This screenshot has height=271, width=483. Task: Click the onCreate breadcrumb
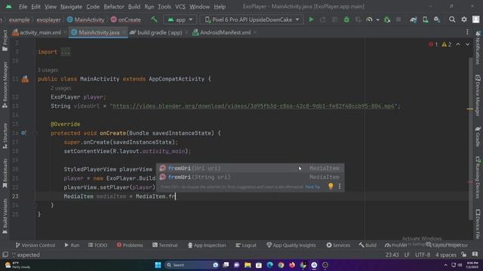(126, 20)
